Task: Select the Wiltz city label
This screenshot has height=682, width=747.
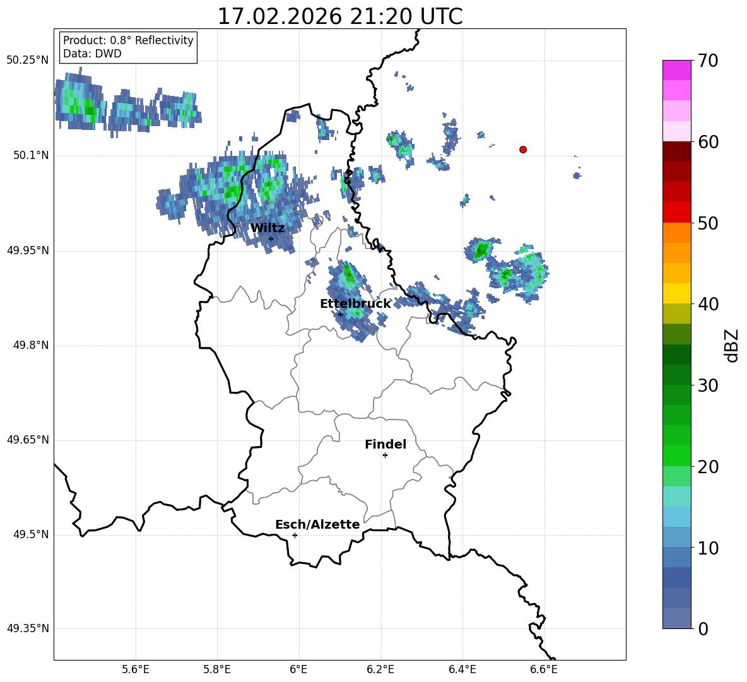Action: click(268, 228)
